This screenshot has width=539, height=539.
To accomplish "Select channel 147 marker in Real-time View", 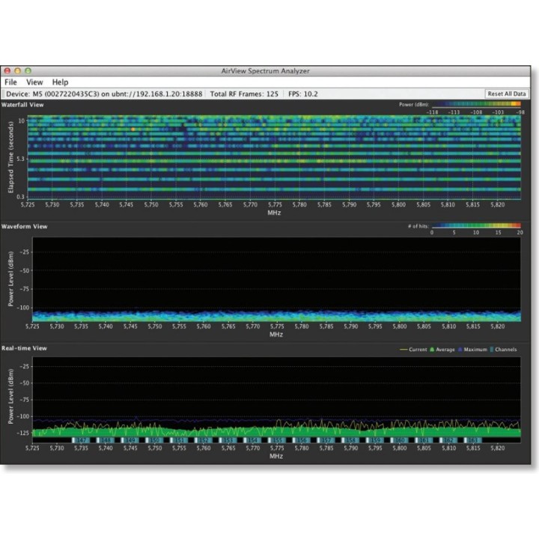I will click(80, 440).
